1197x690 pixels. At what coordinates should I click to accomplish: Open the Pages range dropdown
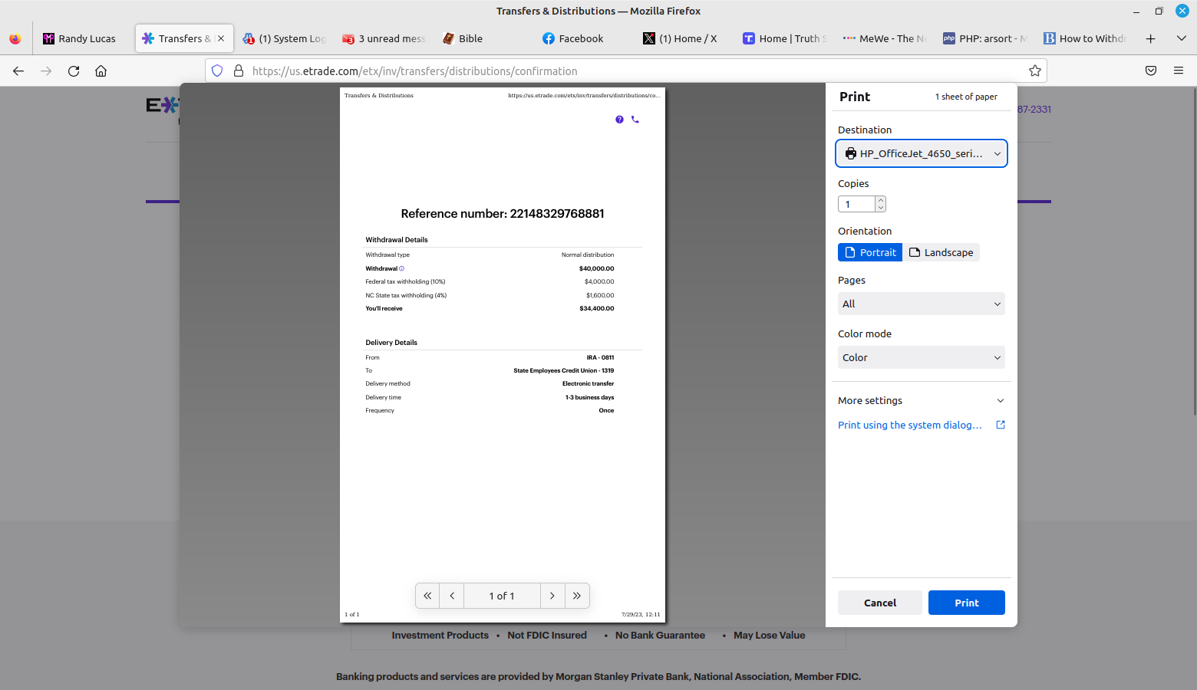click(x=921, y=304)
